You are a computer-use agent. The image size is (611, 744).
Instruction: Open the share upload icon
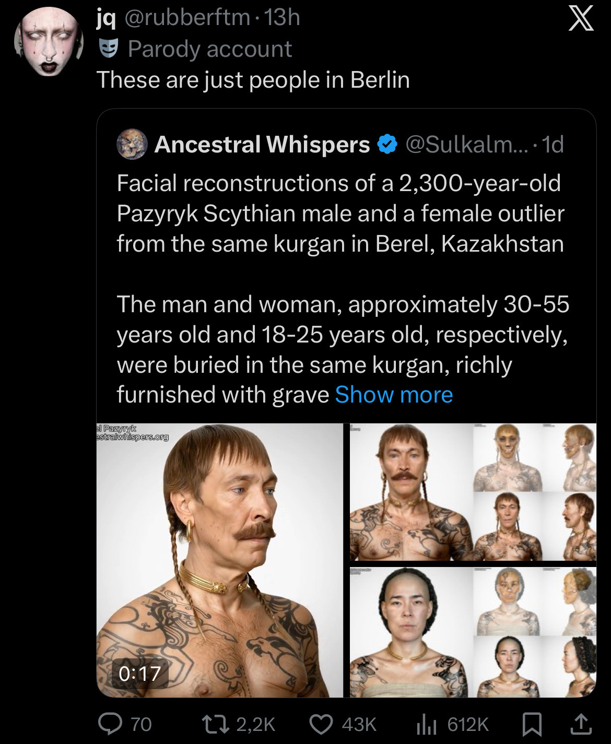point(580,724)
